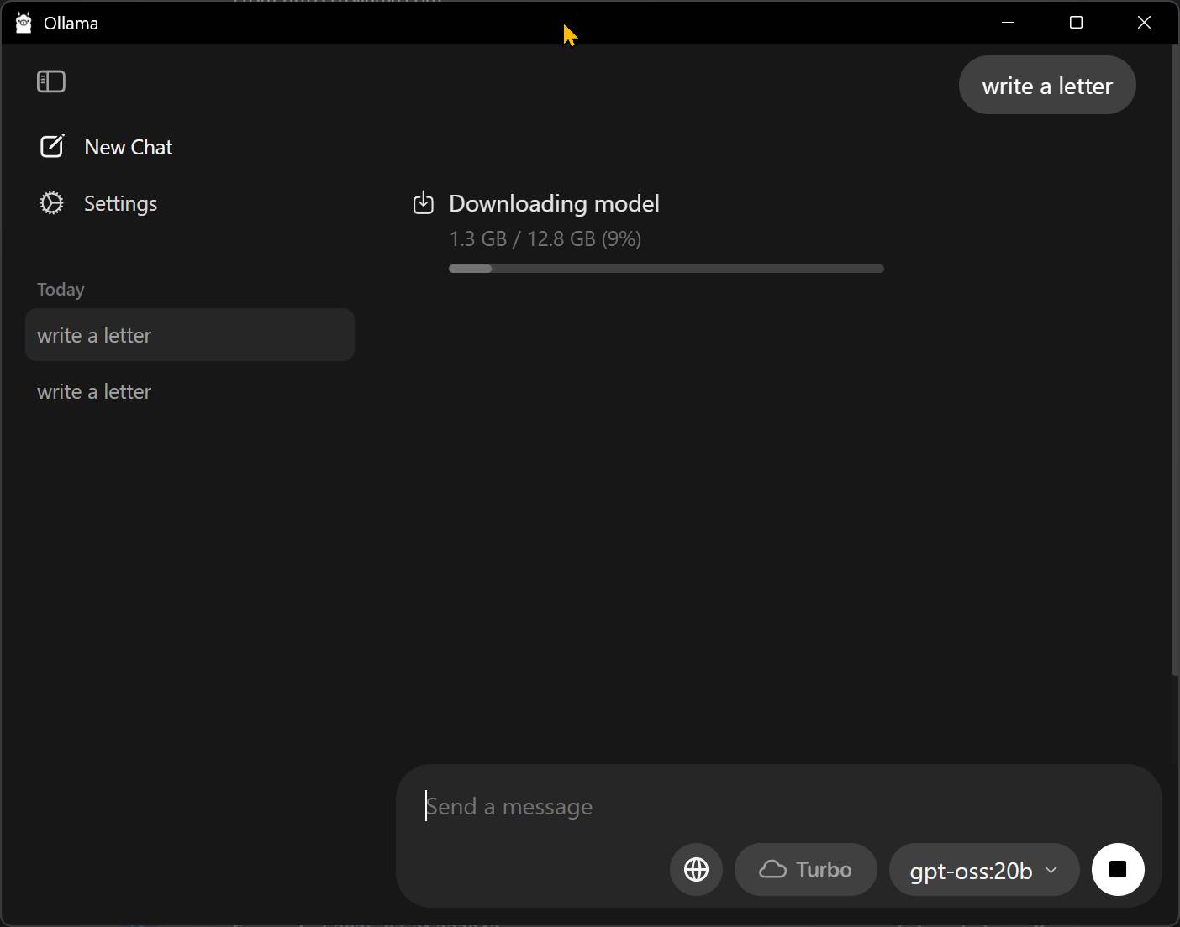Stop generation with the square stop button
Image resolution: width=1180 pixels, height=927 pixels.
coord(1117,869)
